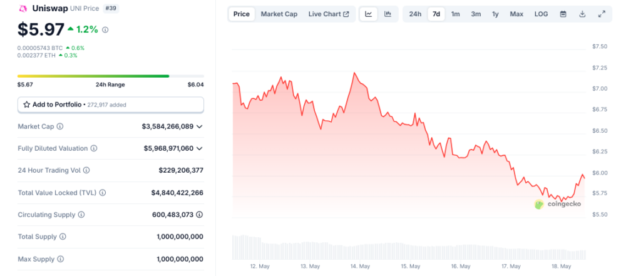641x276 pixels.
Task: Show Market Cap info tooltip icon
Action: click(x=59, y=126)
